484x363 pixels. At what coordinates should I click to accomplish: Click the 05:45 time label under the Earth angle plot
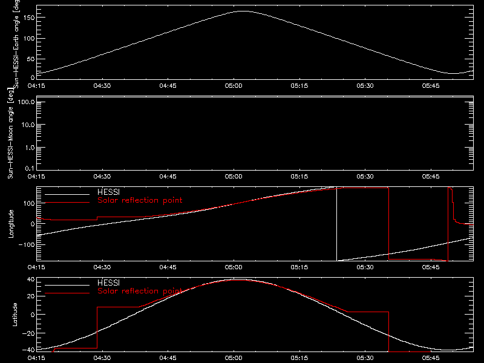point(431,85)
